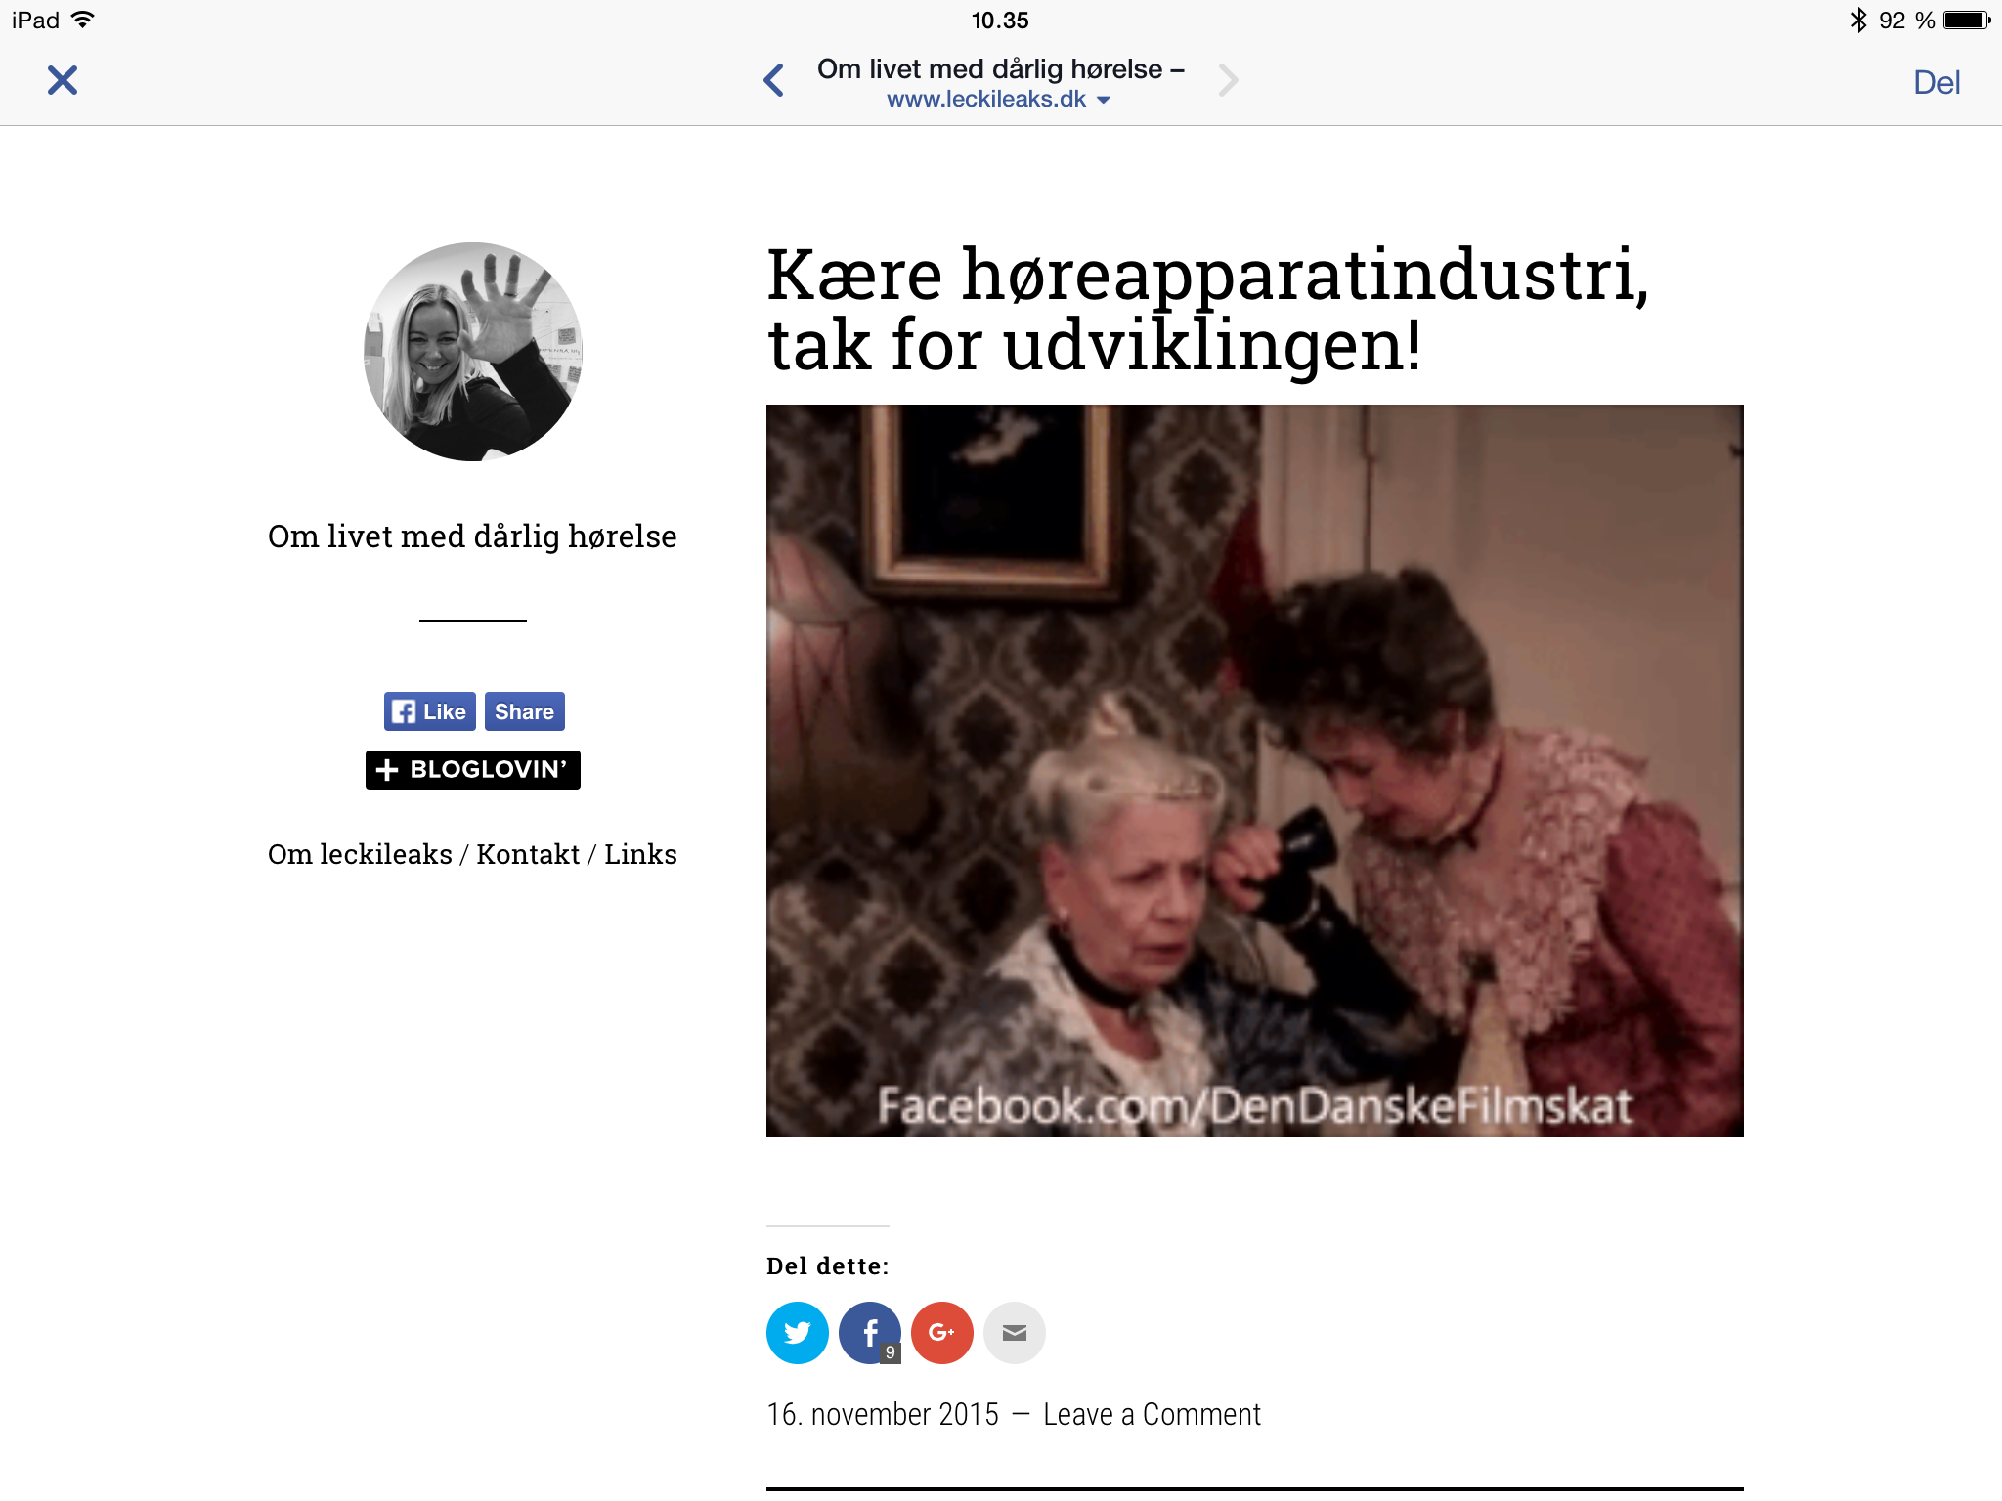The width and height of the screenshot is (2002, 1501).
Task: Share post via Twitter icon
Action: click(x=798, y=1332)
